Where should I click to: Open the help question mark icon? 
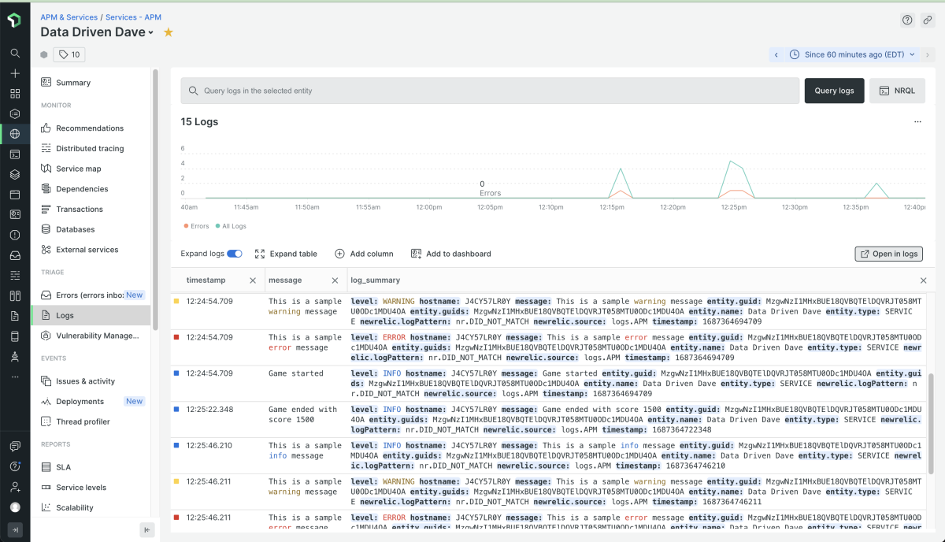click(x=907, y=20)
